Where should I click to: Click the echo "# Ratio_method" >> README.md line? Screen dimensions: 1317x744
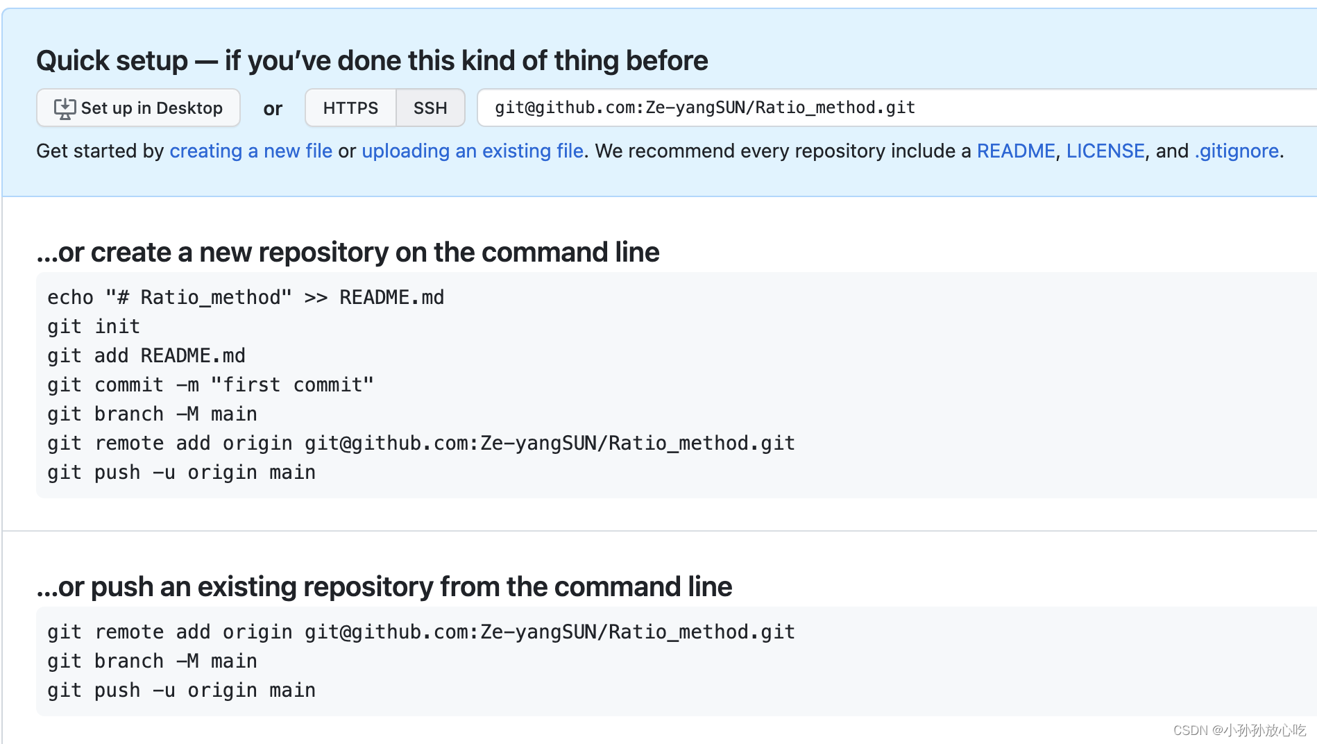click(x=246, y=297)
